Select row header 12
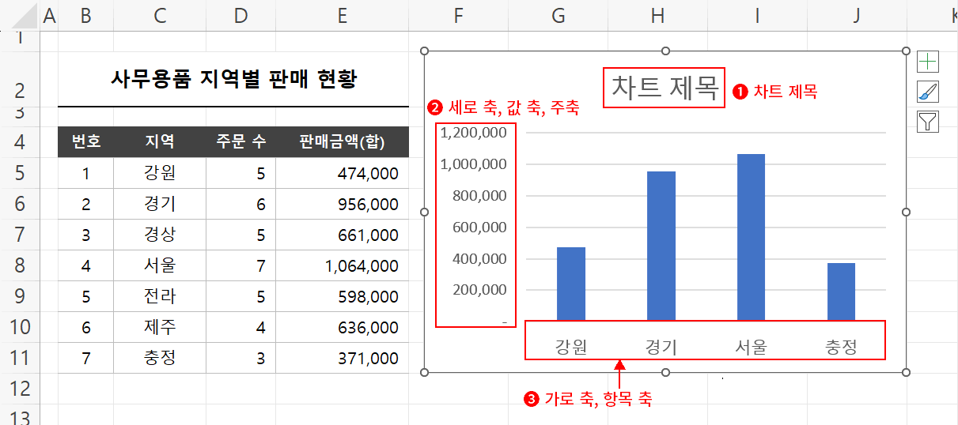The image size is (958, 425). coord(20,389)
